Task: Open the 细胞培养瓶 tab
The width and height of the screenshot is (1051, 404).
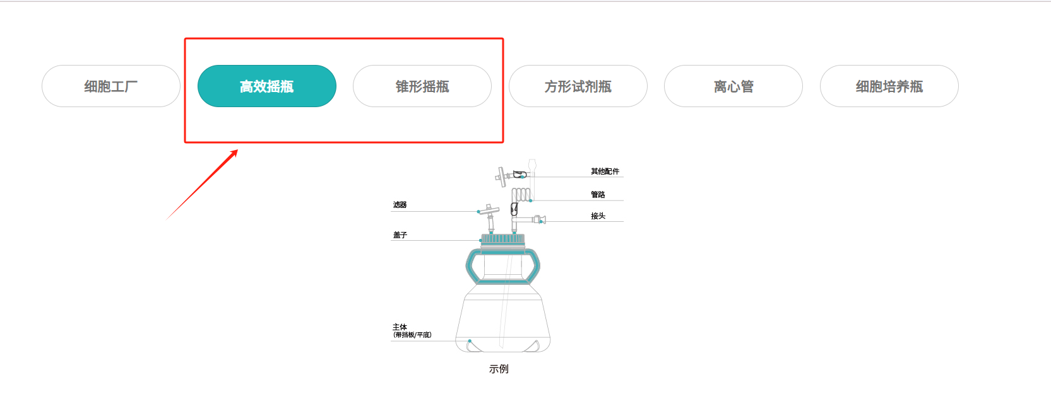Action: tap(889, 86)
